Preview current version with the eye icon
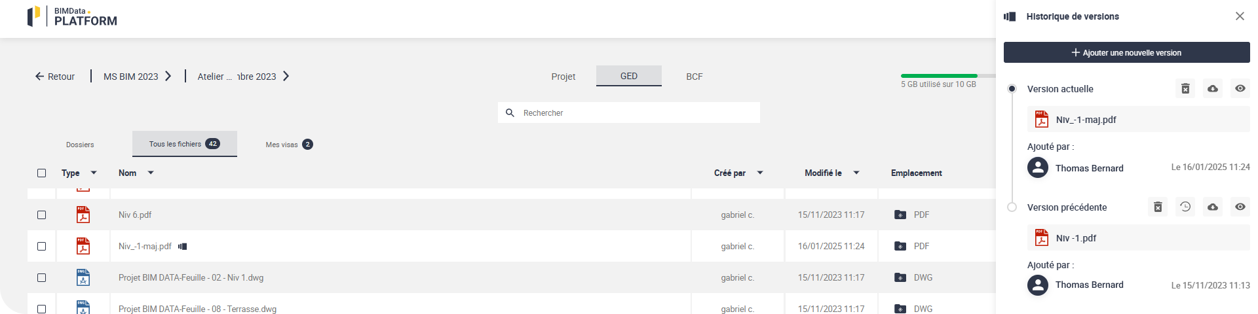Viewport: 1258px width, 314px height. [1240, 89]
